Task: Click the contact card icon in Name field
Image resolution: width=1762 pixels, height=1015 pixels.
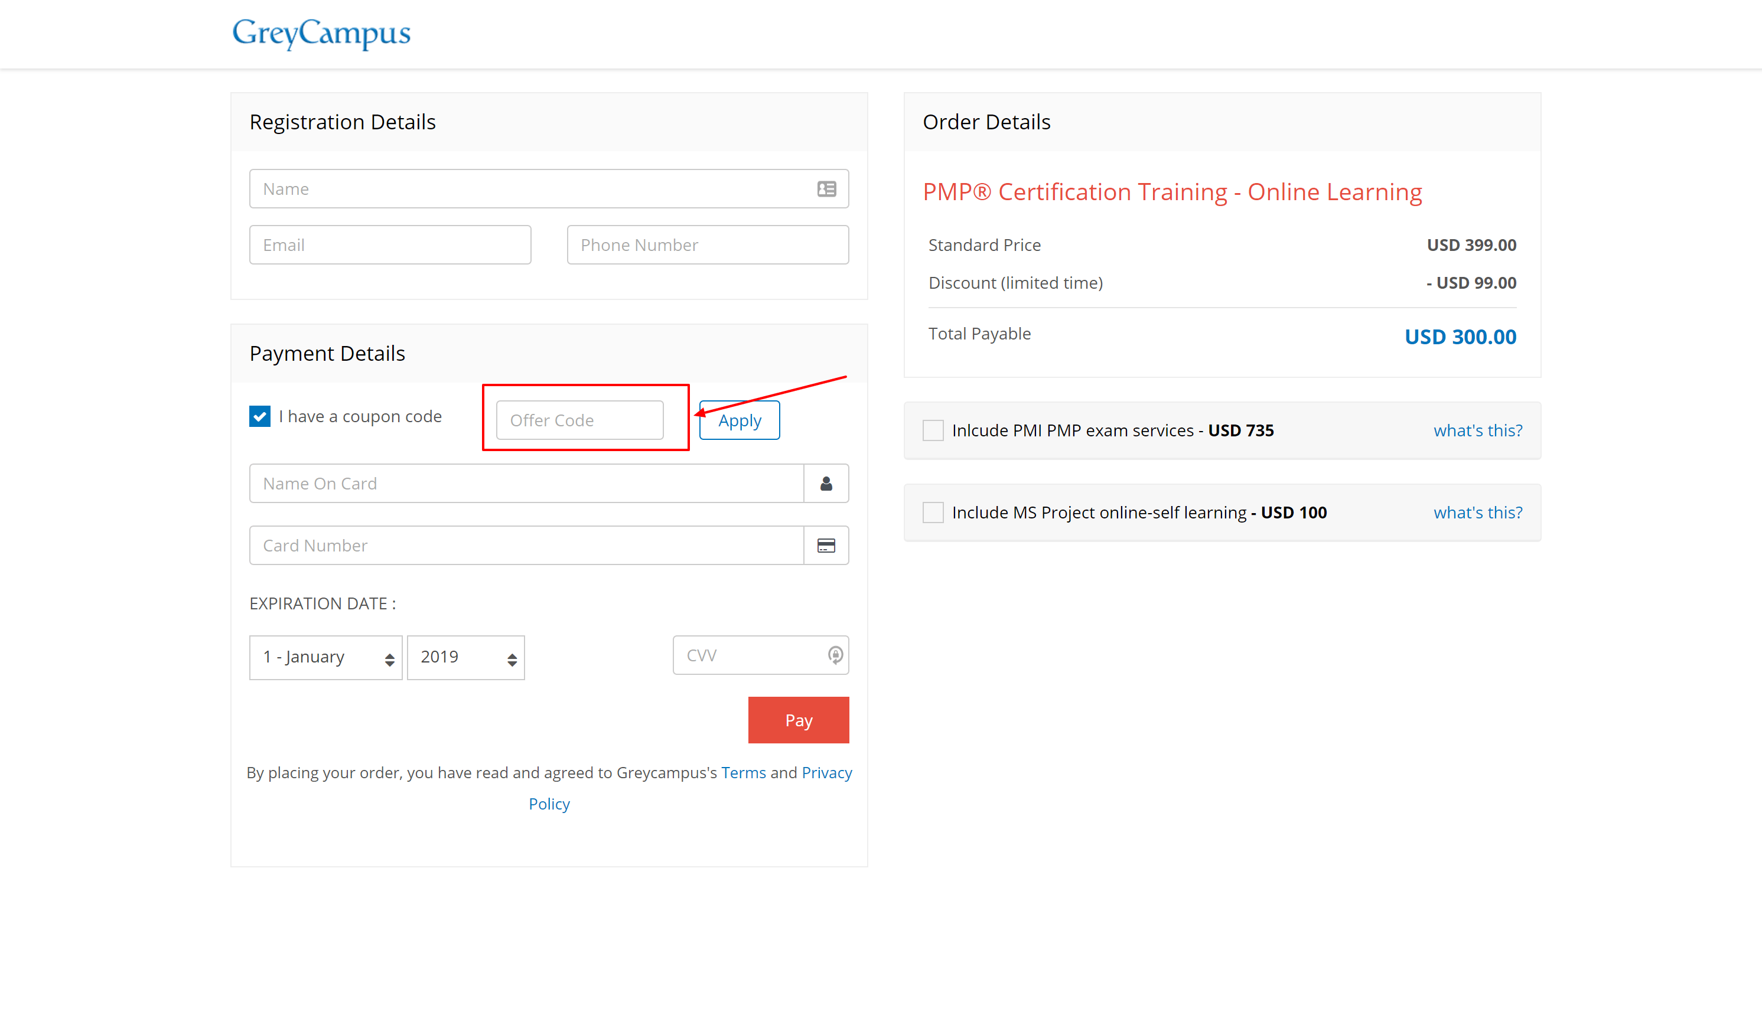Action: (x=826, y=189)
